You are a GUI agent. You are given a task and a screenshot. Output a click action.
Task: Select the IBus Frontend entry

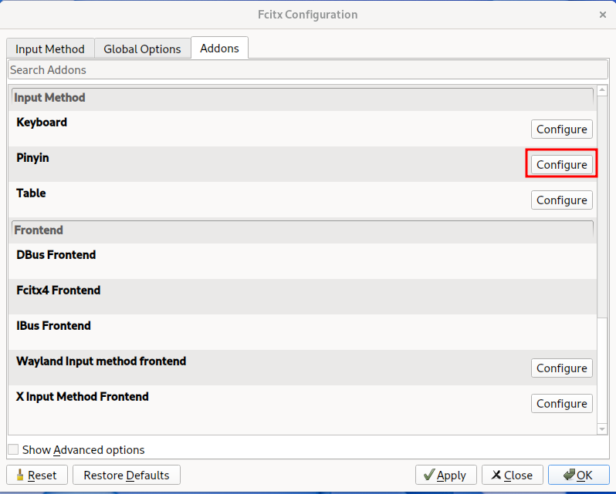pyautogui.click(x=54, y=326)
